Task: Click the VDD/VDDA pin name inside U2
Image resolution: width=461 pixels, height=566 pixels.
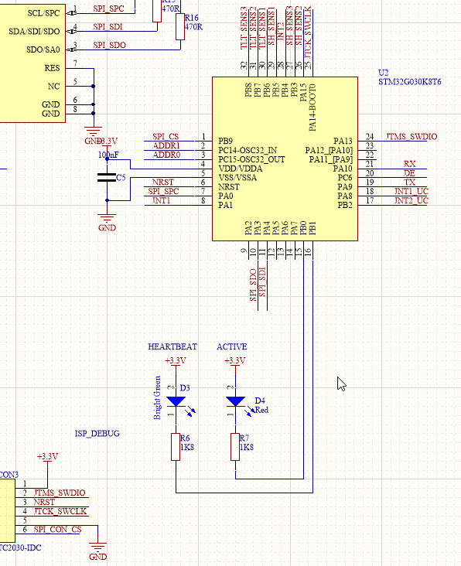Action: pyautogui.click(x=241, y=169)
